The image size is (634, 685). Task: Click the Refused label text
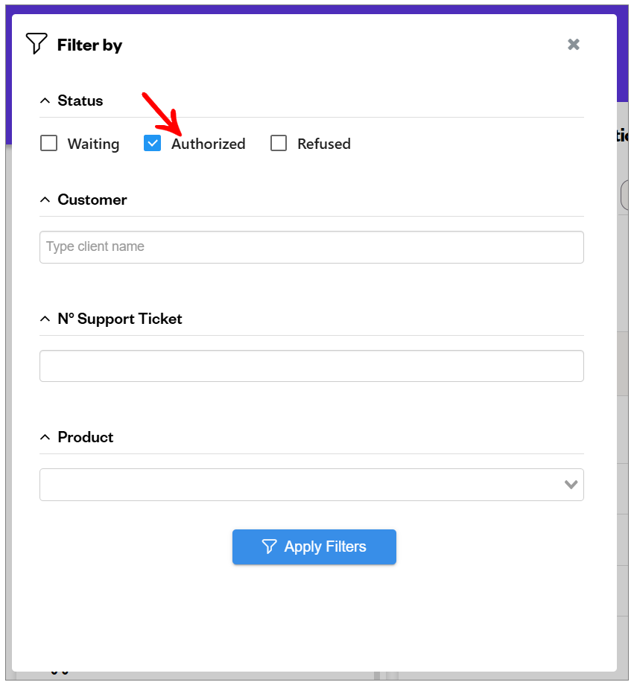click(x=324, y=144)
